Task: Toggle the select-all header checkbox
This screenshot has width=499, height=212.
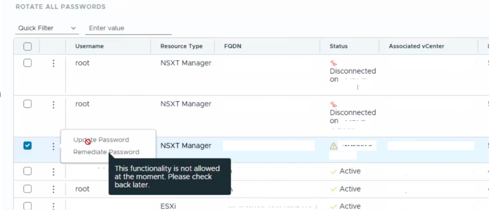Action: coord(28,47)
